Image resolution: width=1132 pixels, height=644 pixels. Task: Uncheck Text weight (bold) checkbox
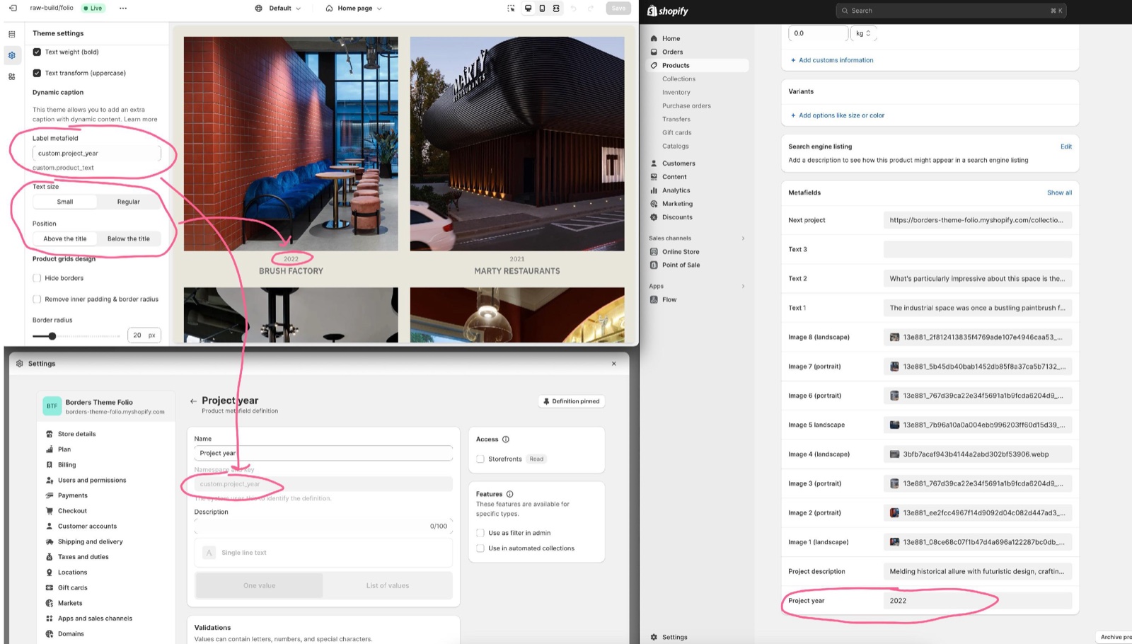tap(37, 52)
